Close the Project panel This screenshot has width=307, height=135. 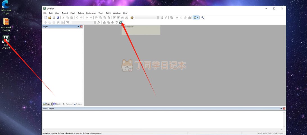[x=82, y=26]
